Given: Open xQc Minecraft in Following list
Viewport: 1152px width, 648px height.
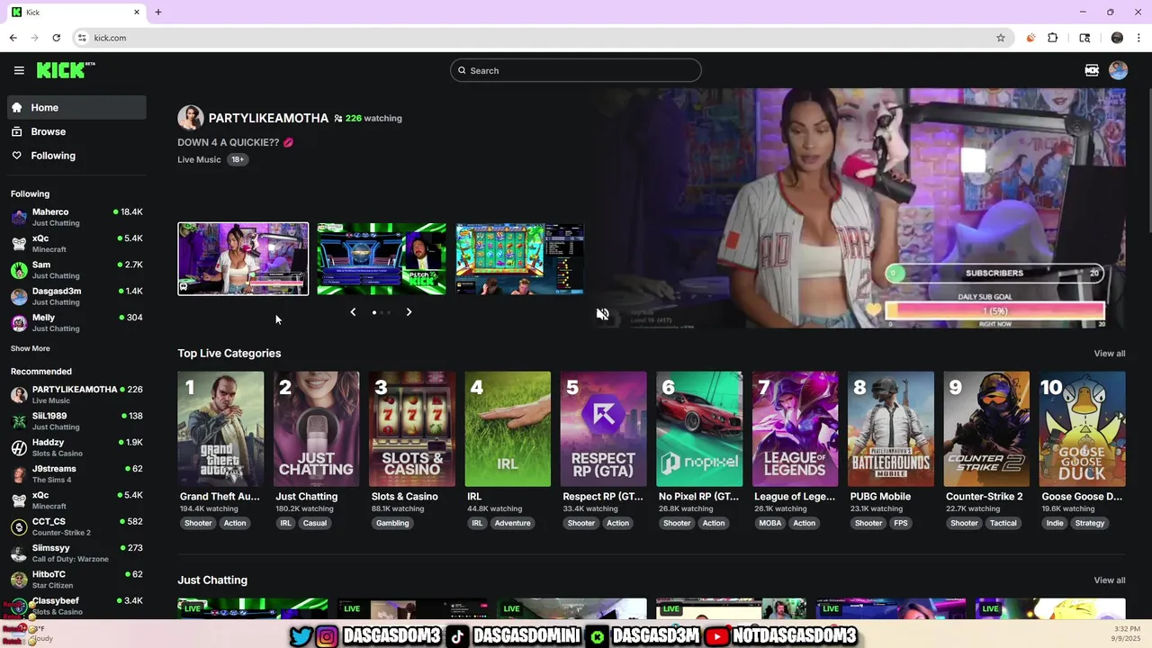Looking at the screenshot, I should pos(76,244).
